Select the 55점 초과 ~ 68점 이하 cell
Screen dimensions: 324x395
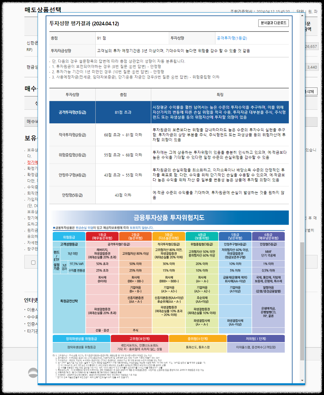pyautogui.click(x=123, y=155)
